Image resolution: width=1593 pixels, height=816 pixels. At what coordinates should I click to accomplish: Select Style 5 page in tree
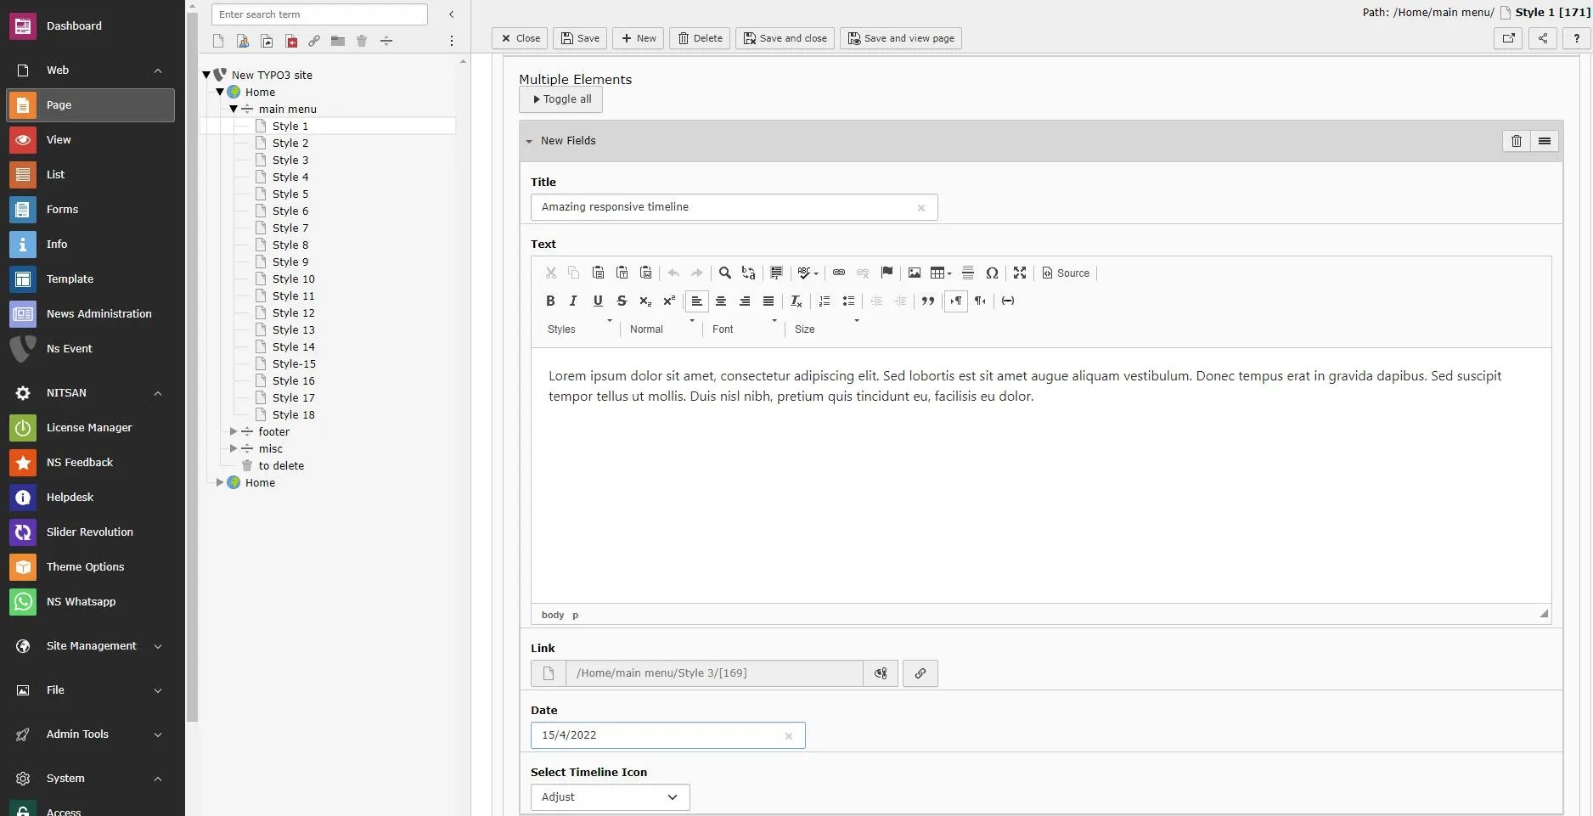click(290, 194)
